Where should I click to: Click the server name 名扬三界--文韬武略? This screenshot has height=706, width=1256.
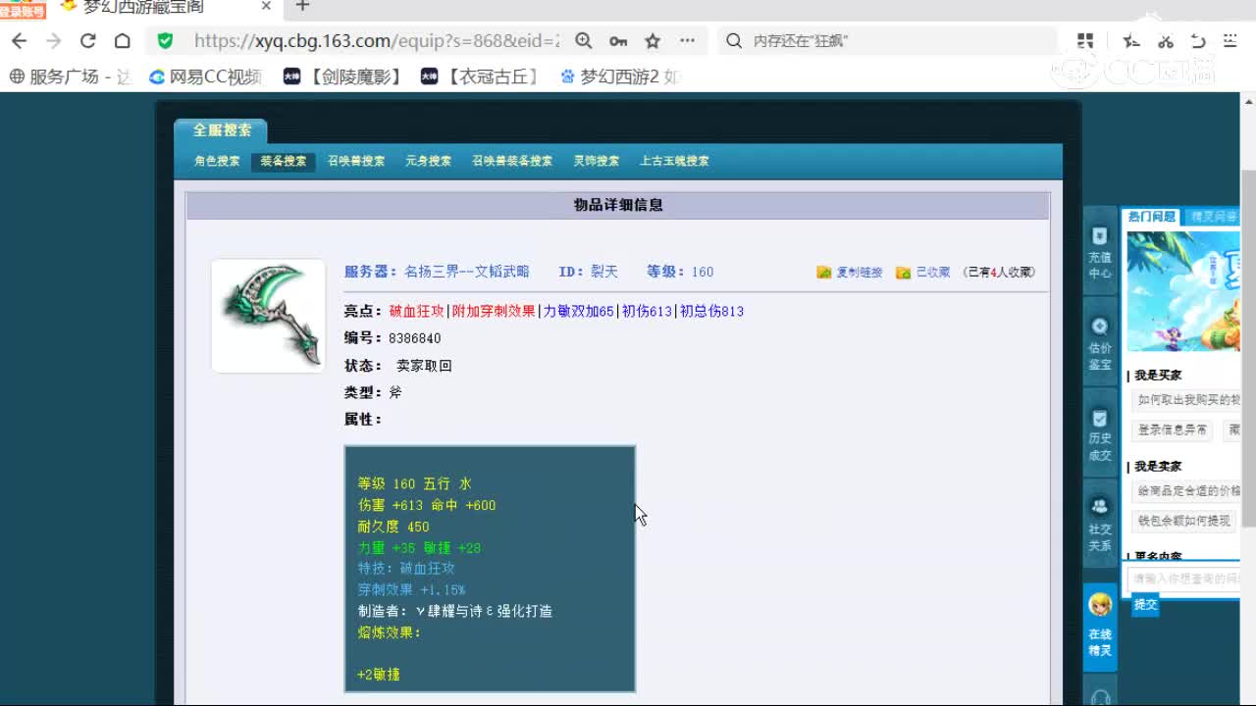(466, 272)
